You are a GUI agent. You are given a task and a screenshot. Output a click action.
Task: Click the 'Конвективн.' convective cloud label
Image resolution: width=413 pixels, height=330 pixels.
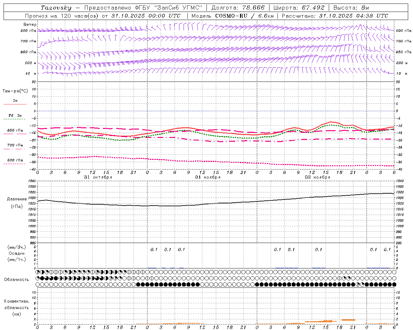[x=16, y=301]
